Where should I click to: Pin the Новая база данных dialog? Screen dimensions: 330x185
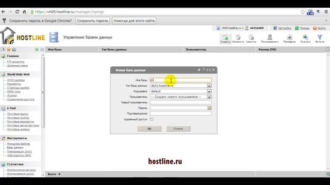[x=199, y=70]
